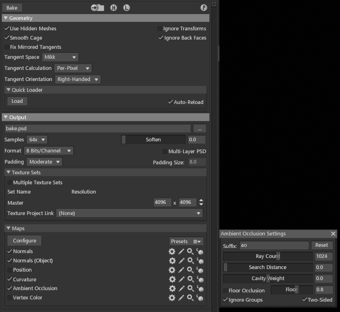Collapse the Quick Loader section
The width and height of the screenshot is (340, 312).
click(9, 90)
